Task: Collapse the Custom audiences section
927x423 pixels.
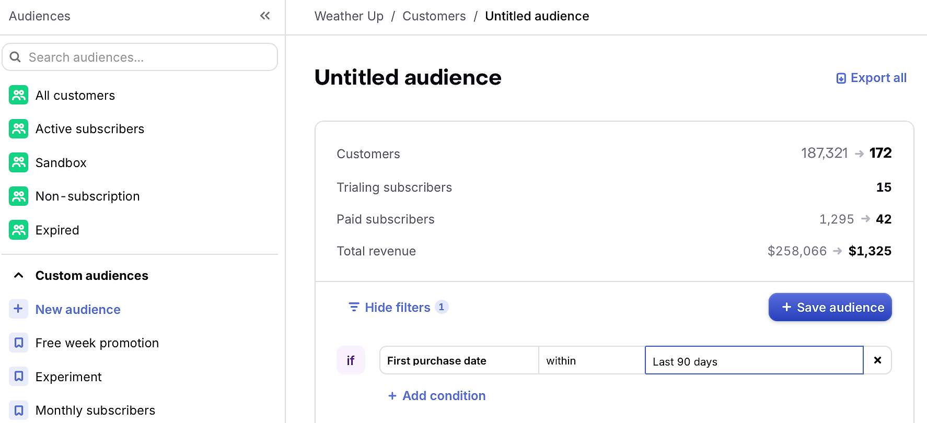Action: click(x=19, y=275)
